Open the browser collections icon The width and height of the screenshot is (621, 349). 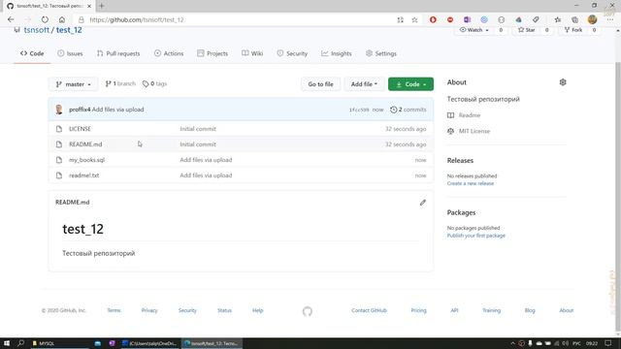(x=574, y=19)
